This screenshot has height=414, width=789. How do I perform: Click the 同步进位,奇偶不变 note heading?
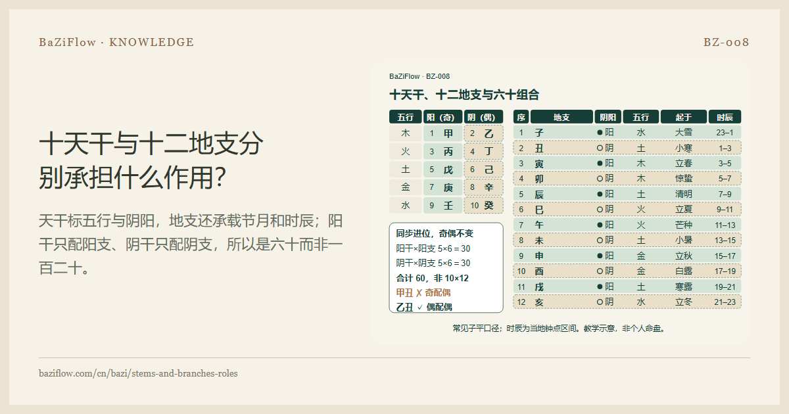coord(435,234)
